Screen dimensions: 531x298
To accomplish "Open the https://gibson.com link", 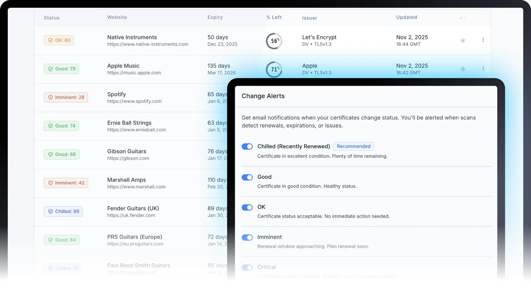I will pos(128,158).
